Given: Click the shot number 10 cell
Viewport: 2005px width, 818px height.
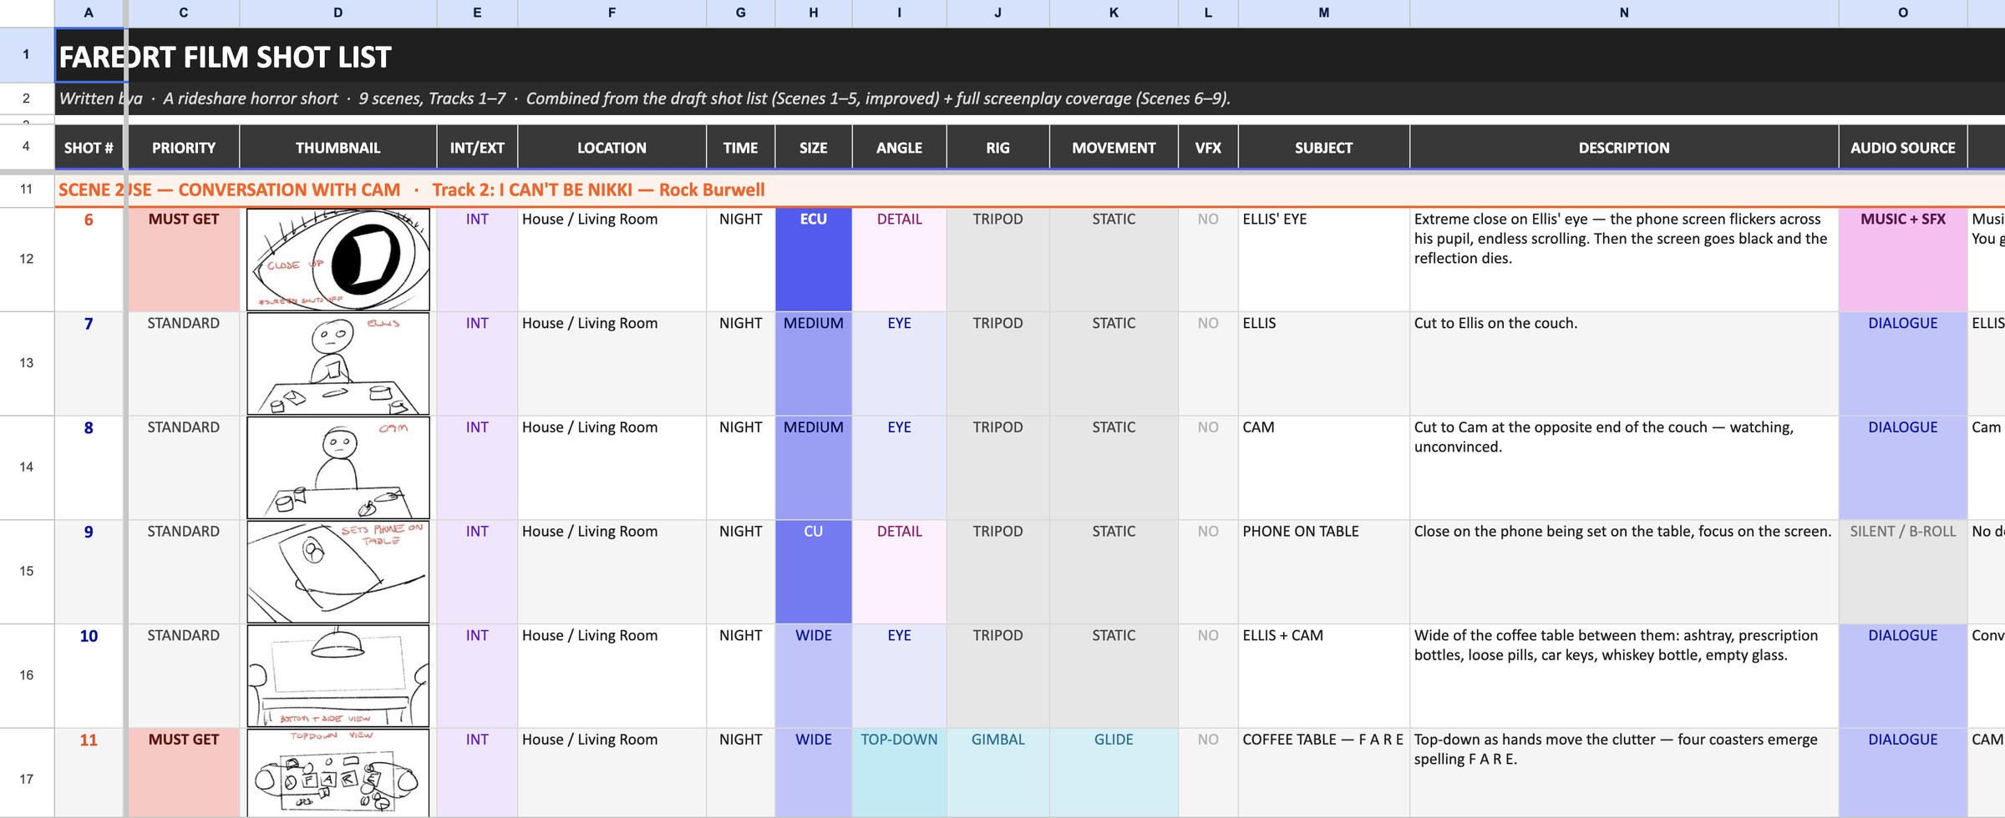Looking at the screenshot, I should tap(89, 676).
